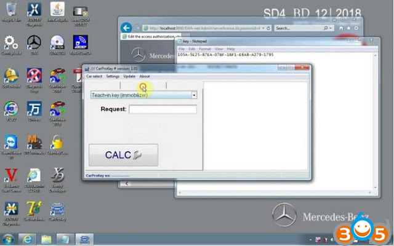
Task: Launch the Vediamo Start Center icon
Action: coord(11,180)
